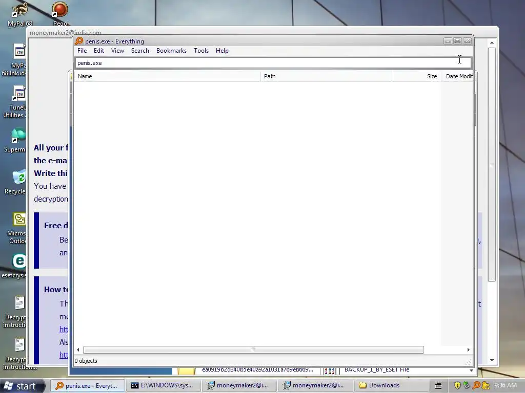Sort results by Path column header

[x=326, y=76]
